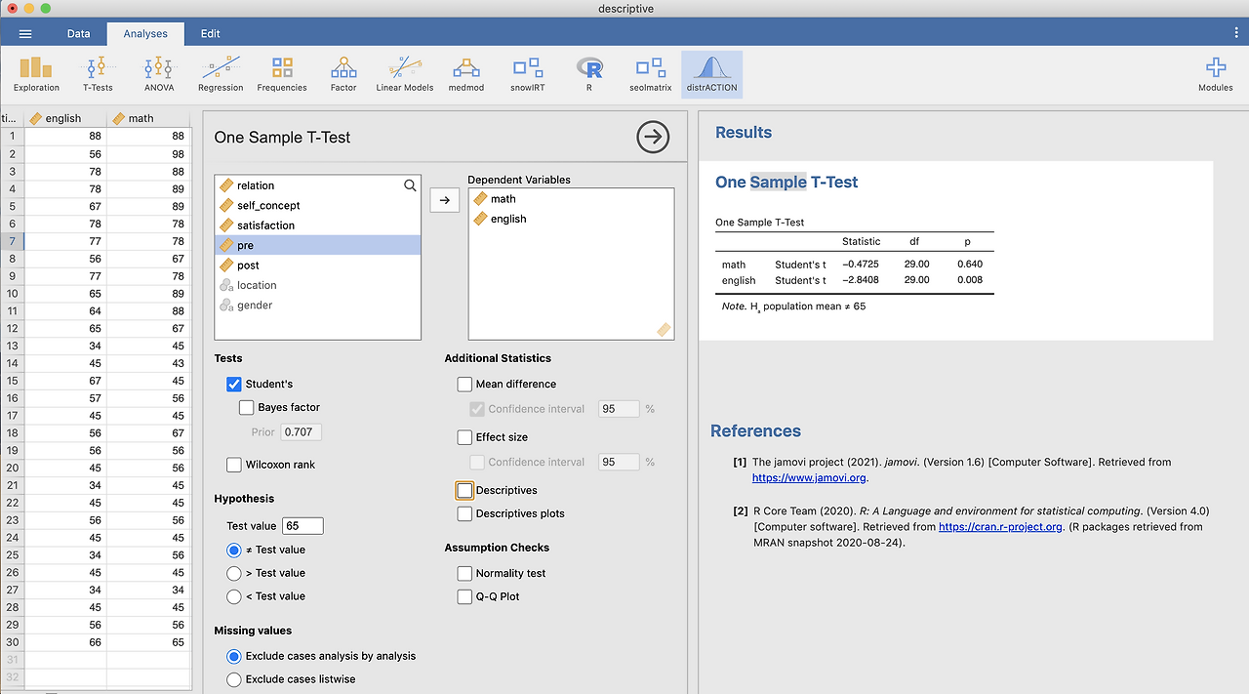The height and width of the screenshot is (694, 1249).
Task: Click Effect size confidence interval field
Action: 619,462
